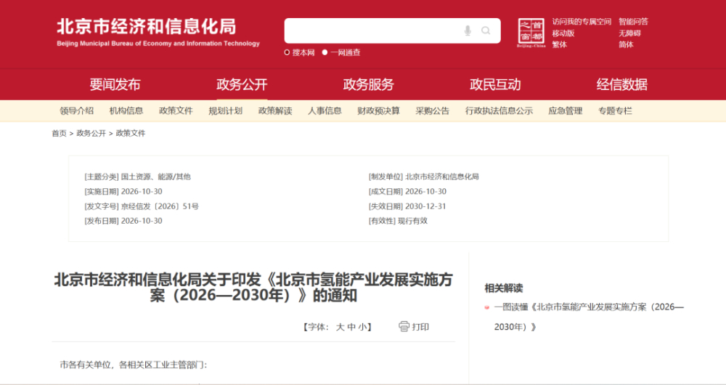Click the 市各有关单位 salutation line
726x385 pixels.
coord(134,365)
